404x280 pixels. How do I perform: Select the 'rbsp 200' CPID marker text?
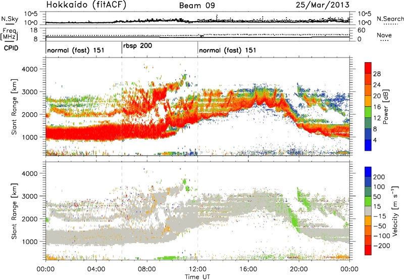coord(137,46)
